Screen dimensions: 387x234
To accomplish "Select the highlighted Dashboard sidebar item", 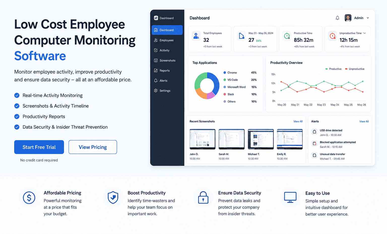I will click(x=167, y=30).
